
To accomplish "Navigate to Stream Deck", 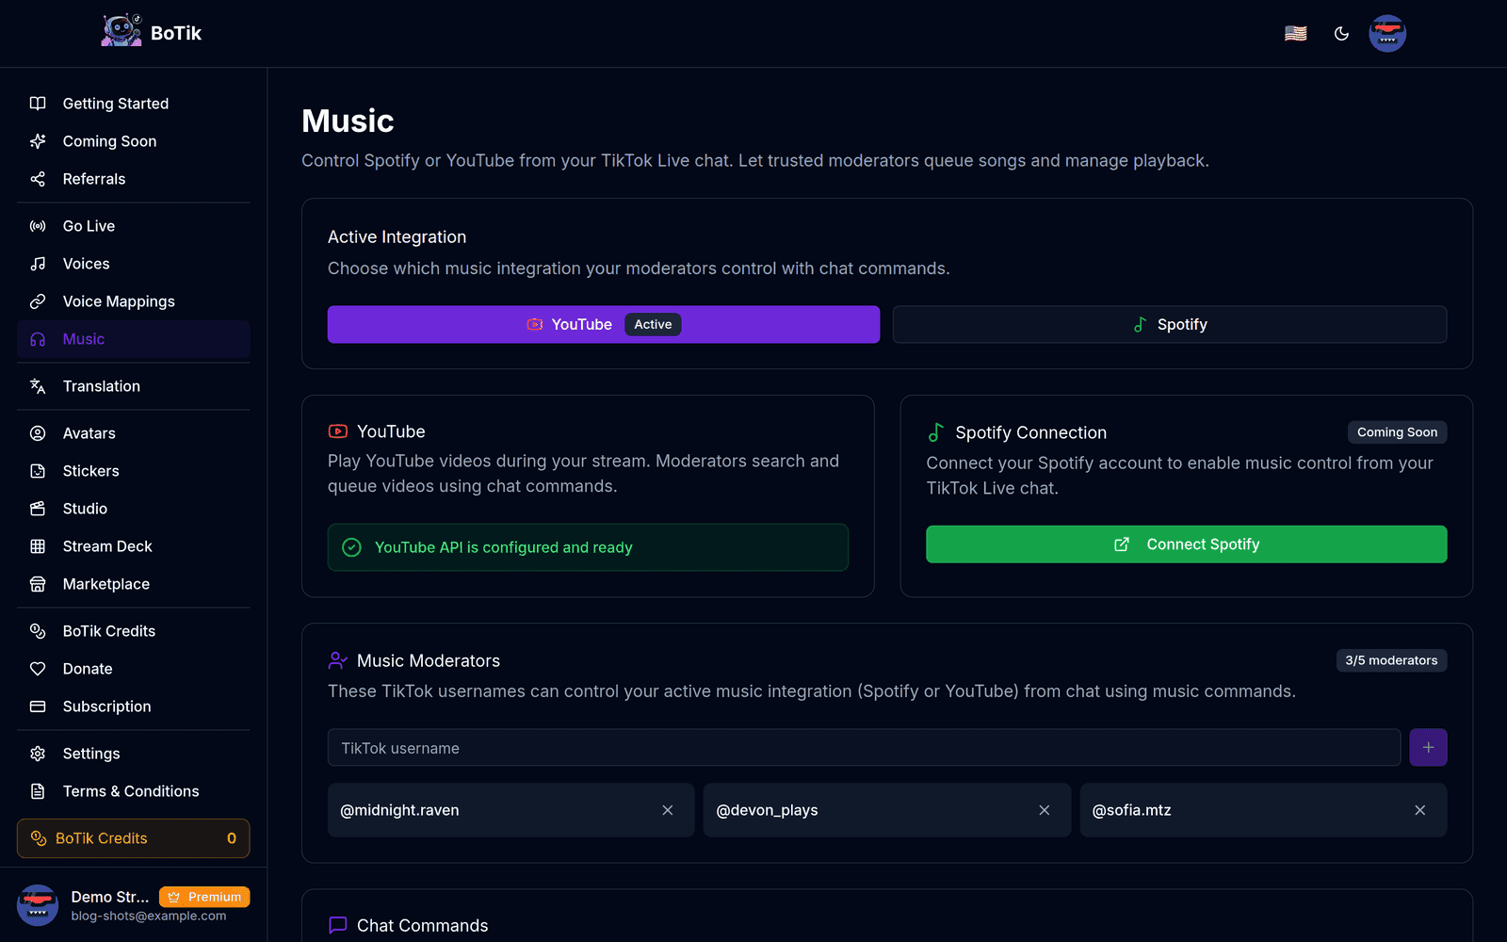I will (134, 546).
